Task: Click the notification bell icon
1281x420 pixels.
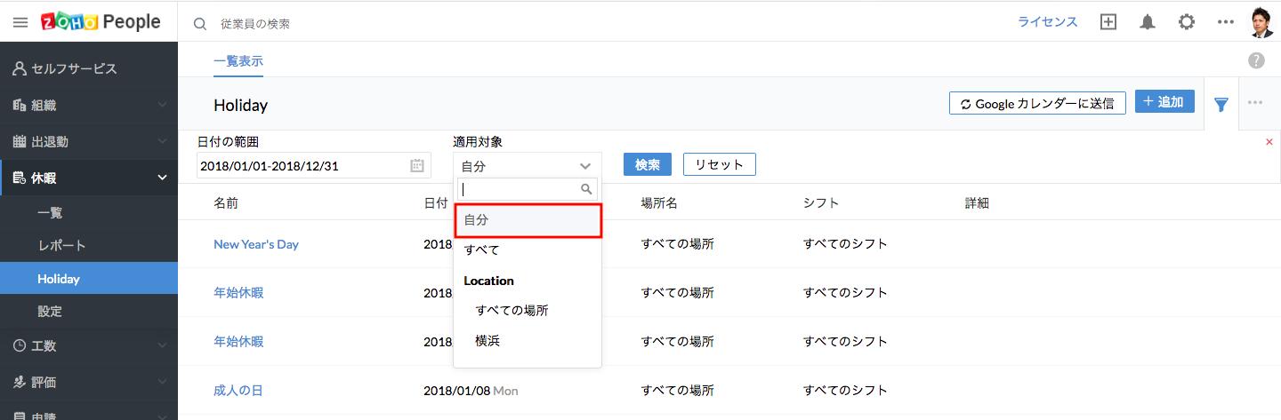Action: pos(1148,22)
